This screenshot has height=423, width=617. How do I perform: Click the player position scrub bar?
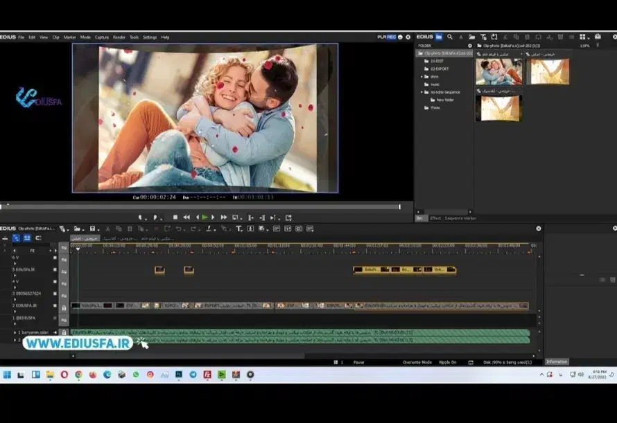point(201,206)
